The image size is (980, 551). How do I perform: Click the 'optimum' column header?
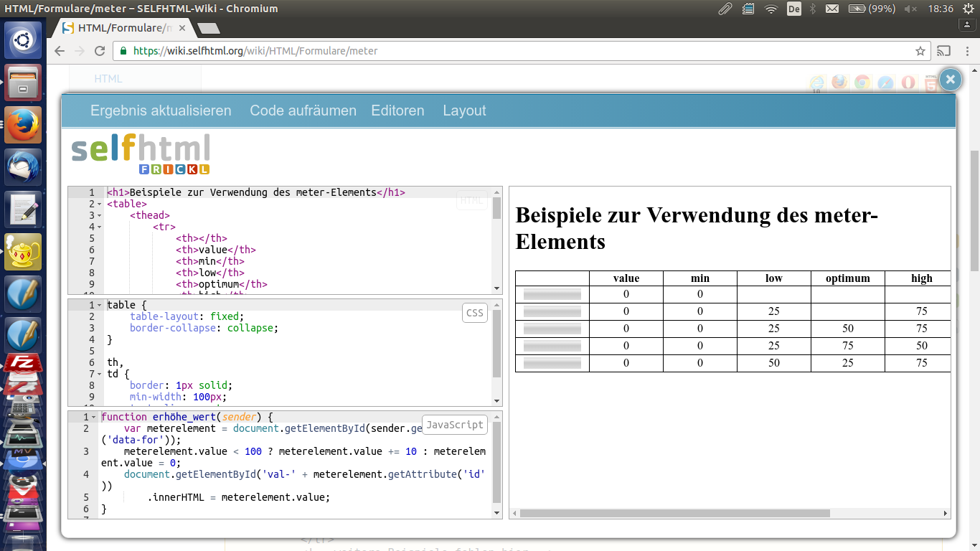[848, 278]
